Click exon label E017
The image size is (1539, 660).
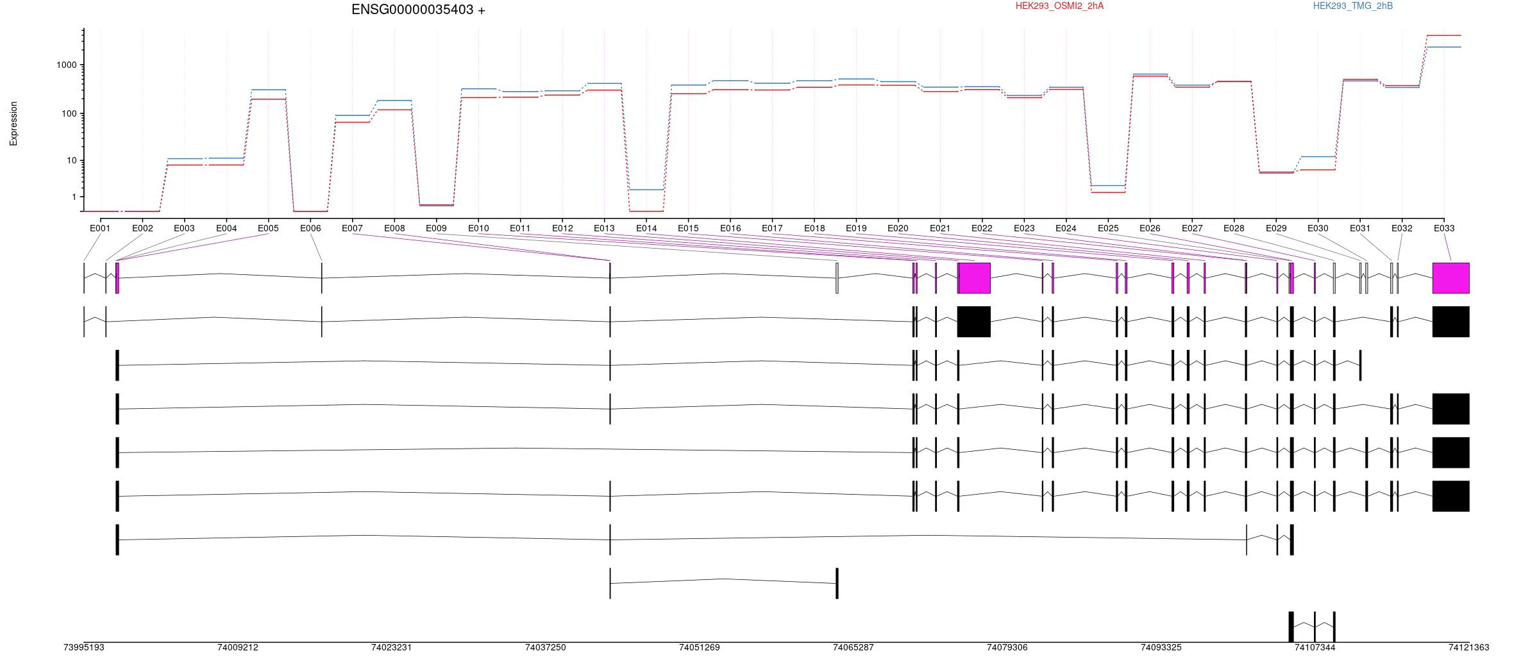point(772,228)
